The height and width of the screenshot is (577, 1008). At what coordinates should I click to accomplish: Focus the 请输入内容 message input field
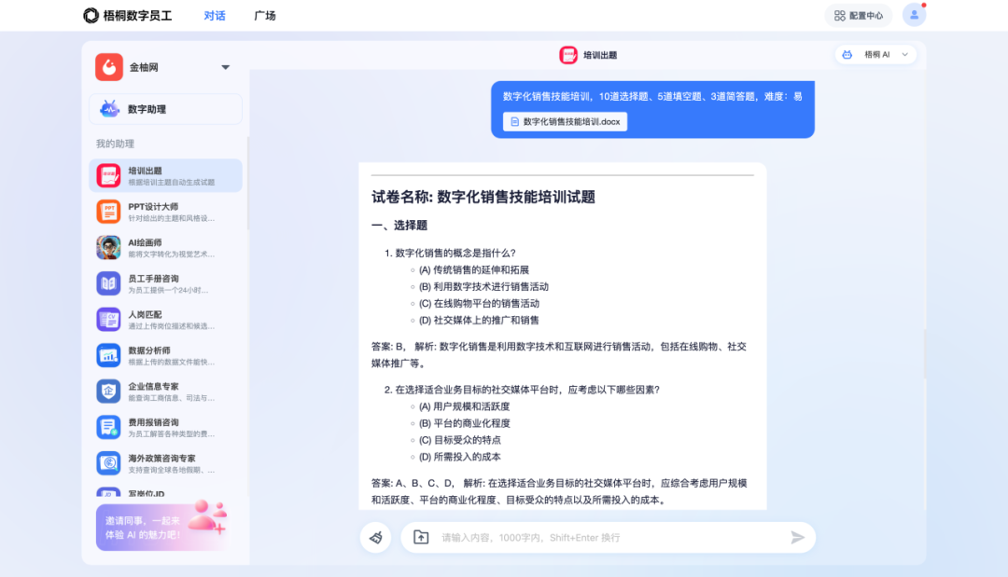tap(609, 537)
